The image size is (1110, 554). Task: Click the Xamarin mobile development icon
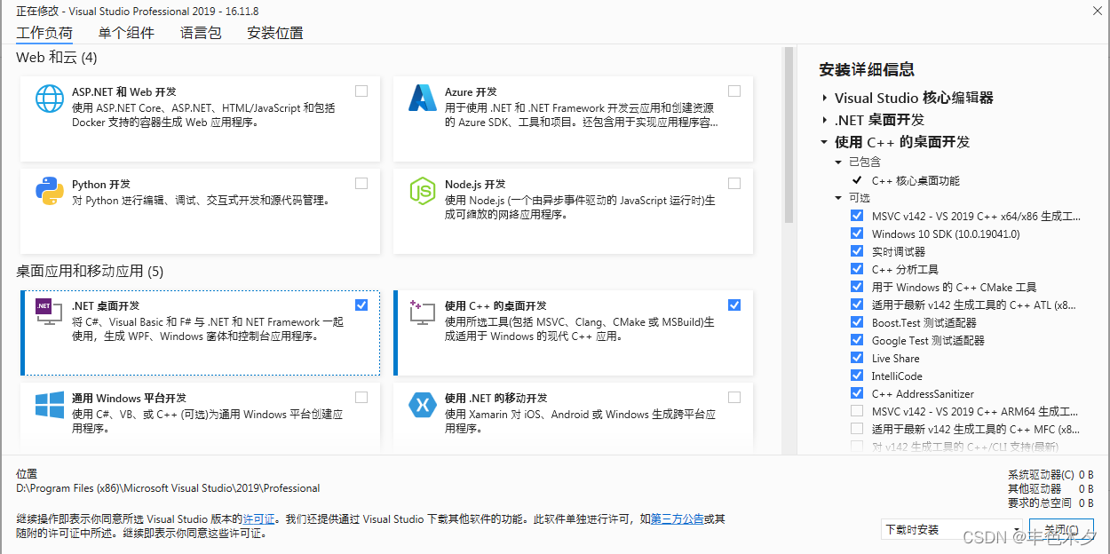422,405
